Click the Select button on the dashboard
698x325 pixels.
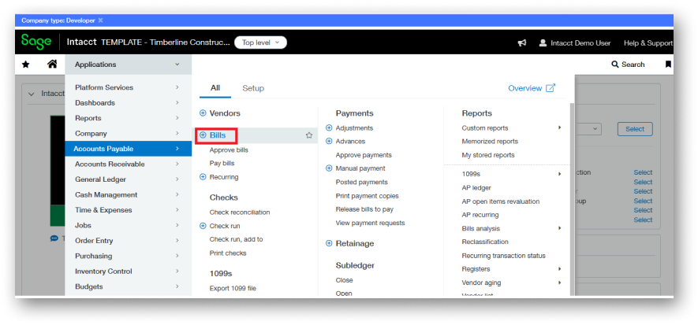(635, 129)
